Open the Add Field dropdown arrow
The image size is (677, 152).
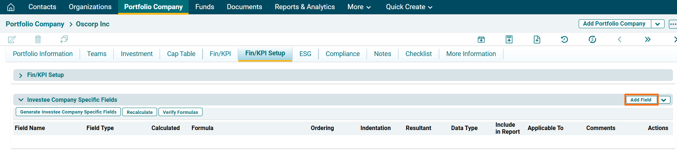pyautogui.click(x=664, y=100)
